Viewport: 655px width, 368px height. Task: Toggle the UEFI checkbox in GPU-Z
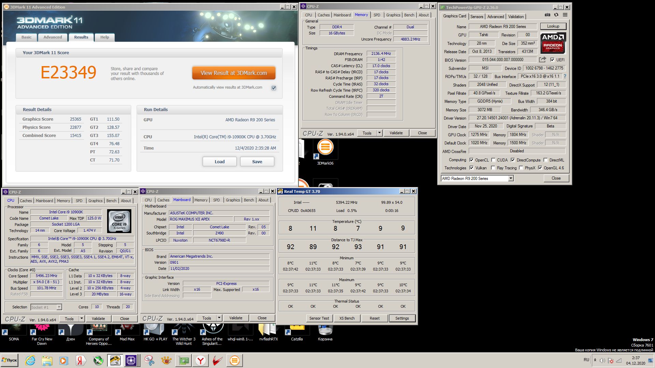tap(552, 60)
